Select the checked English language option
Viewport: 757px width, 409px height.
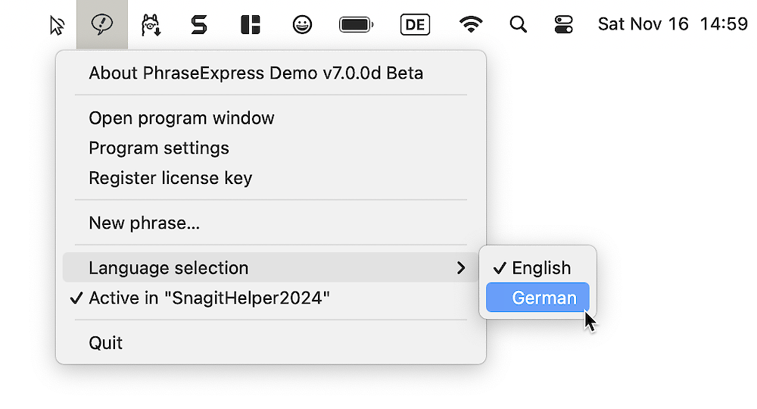540,268
